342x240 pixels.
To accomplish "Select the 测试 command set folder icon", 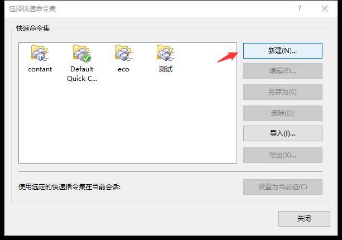I will (x=165, y=53).
